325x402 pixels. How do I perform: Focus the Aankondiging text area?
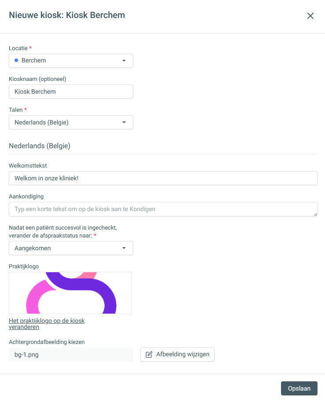(163, 209)
